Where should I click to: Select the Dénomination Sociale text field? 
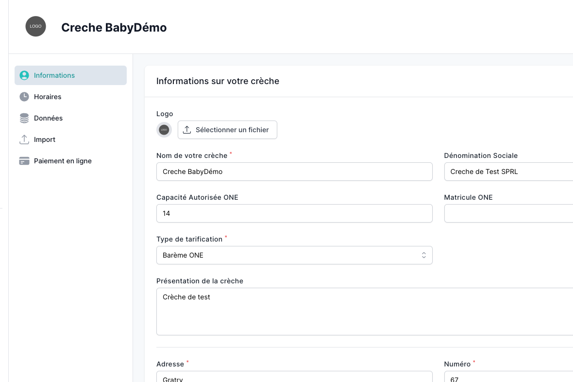pyautogui.click(x=508, y=172)
